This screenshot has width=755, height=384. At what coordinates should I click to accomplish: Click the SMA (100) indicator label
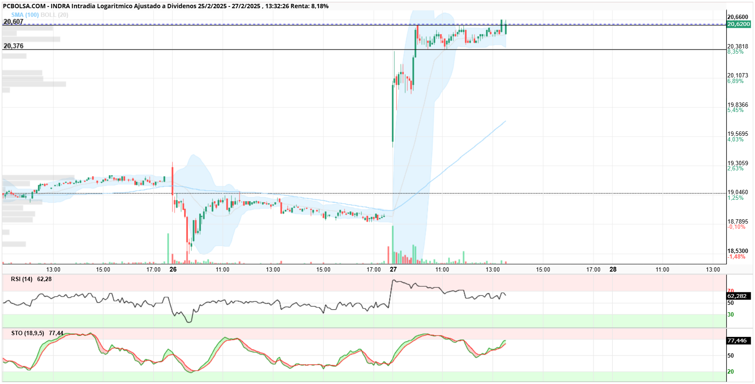point(25,15)
